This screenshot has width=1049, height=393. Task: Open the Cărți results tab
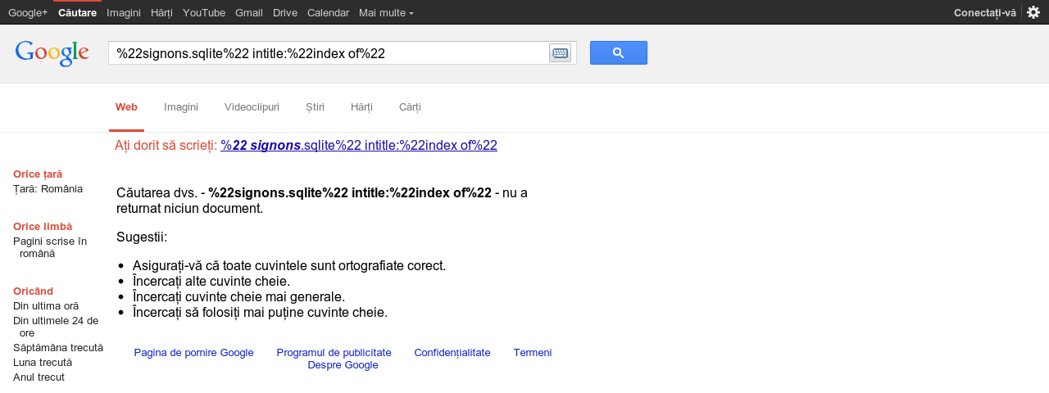click(x=410, y=107)
